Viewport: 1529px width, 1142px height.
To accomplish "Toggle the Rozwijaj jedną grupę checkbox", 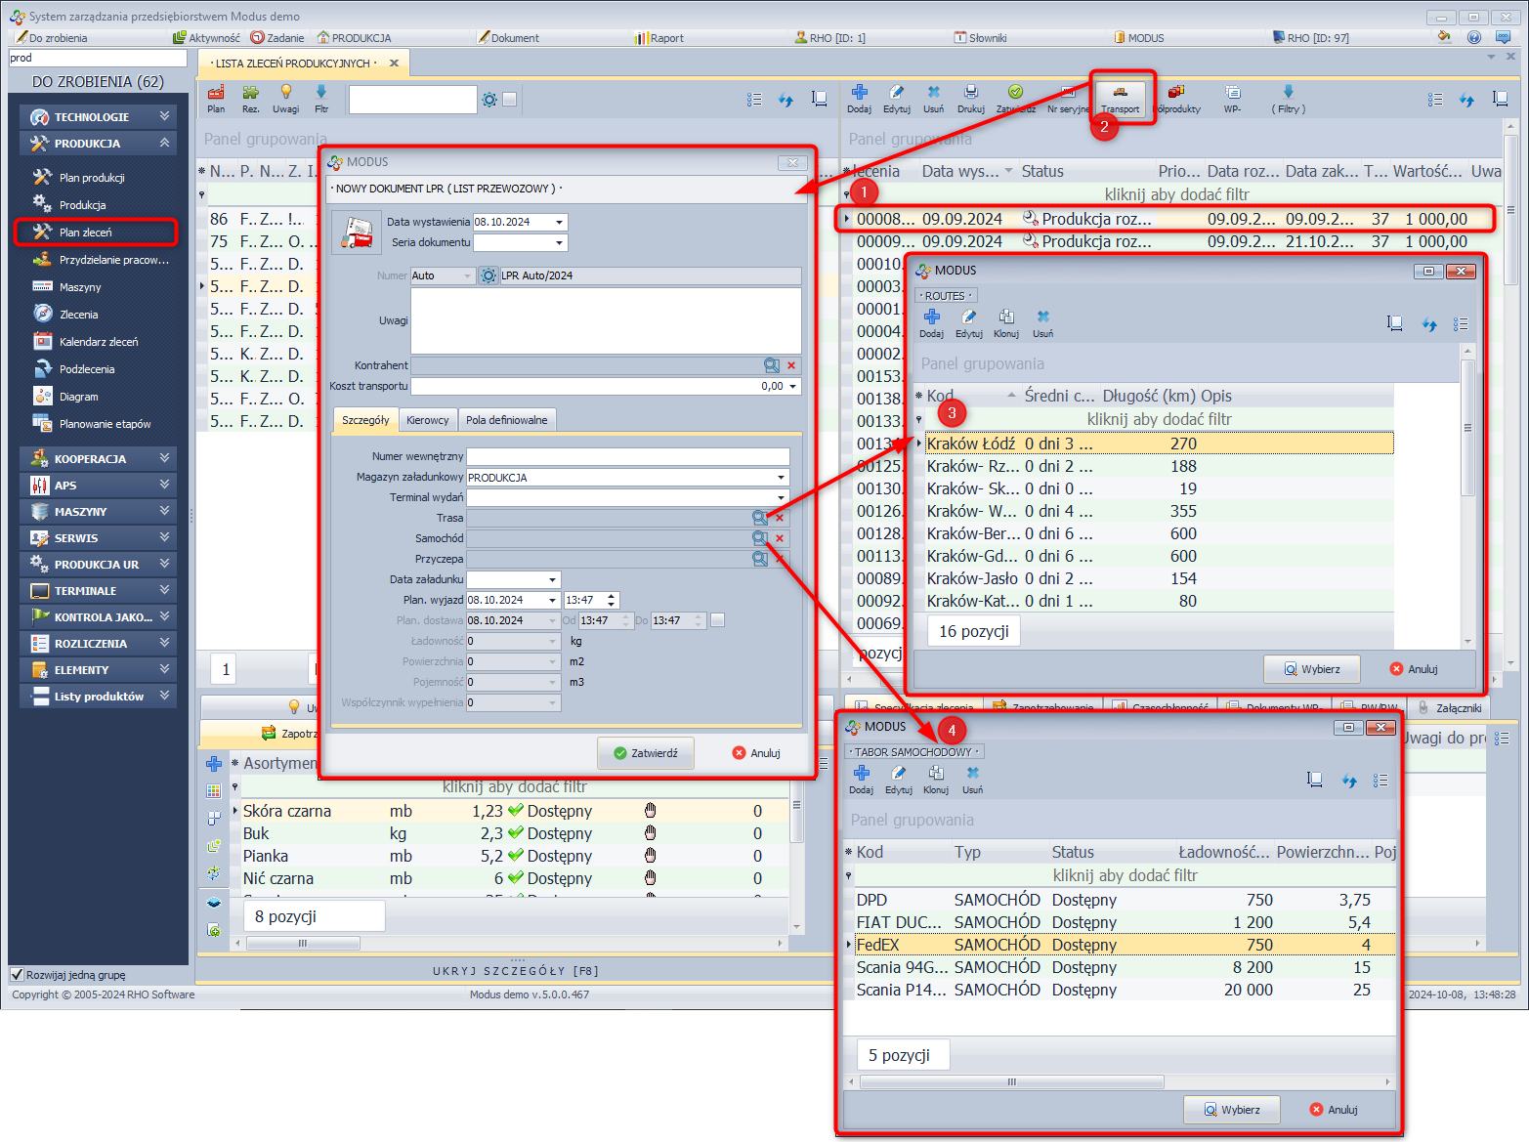I will (17, 974).
